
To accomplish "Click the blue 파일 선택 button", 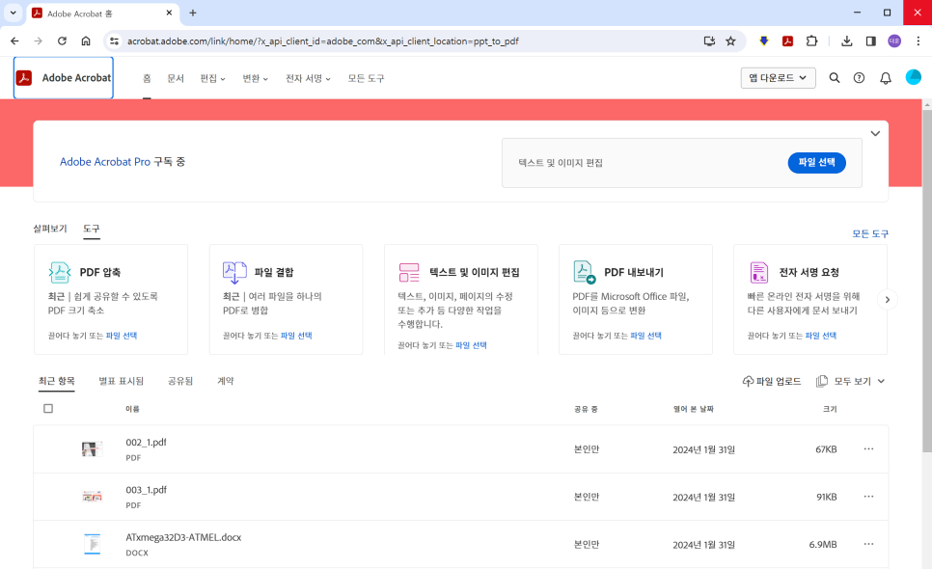I will pyautogui.click(x=816, y=162).
